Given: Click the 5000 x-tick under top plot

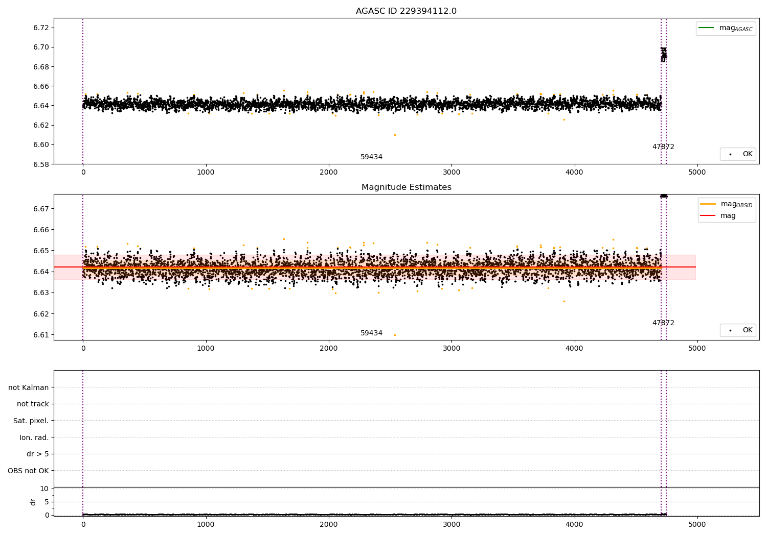Looking at the screenshot, I should (697, 173).
